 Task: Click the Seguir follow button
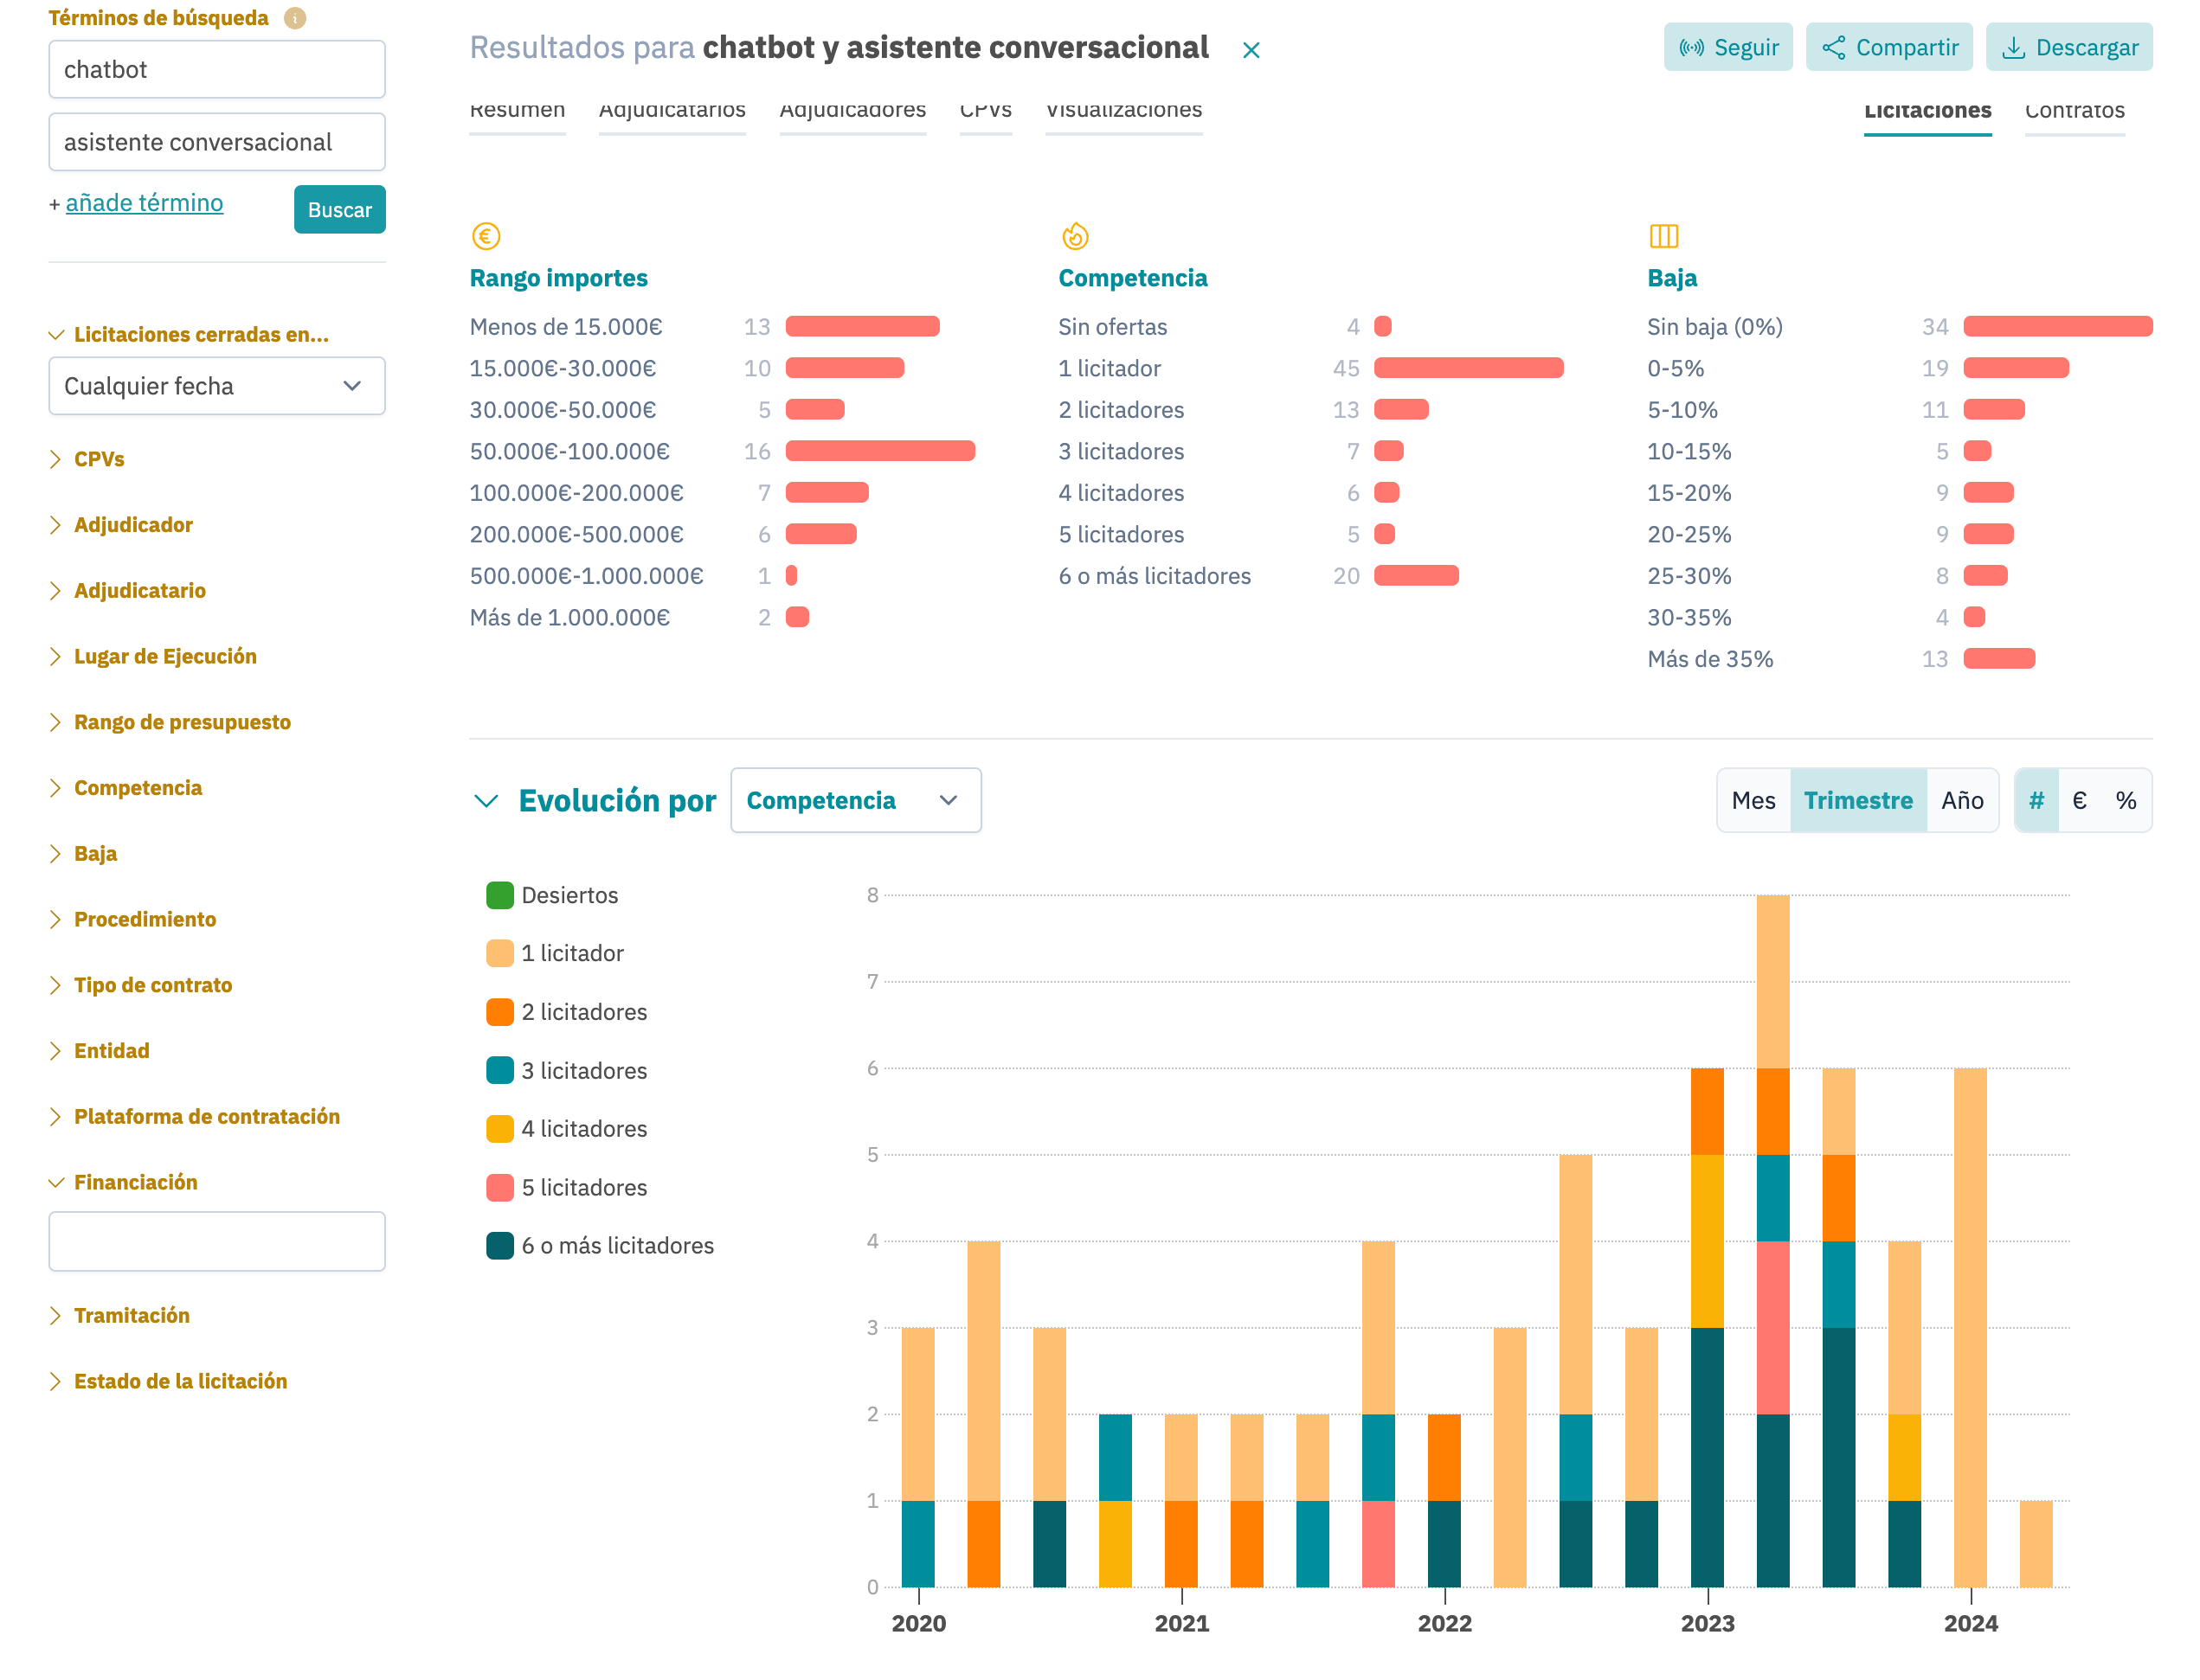1727,47
